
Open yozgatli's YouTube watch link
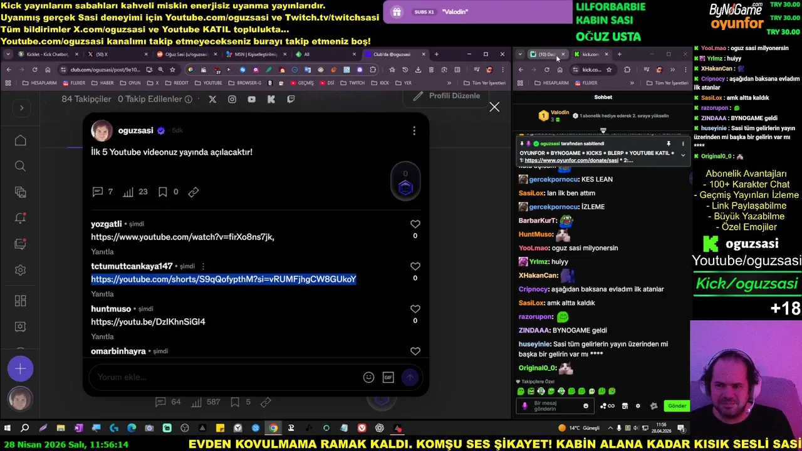(182, 237)
